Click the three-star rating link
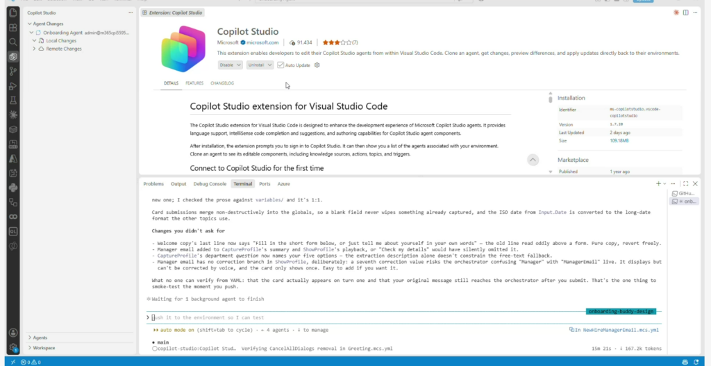This screenshot has width=711, height=366. pyautogui.click(x=340, y=42)
